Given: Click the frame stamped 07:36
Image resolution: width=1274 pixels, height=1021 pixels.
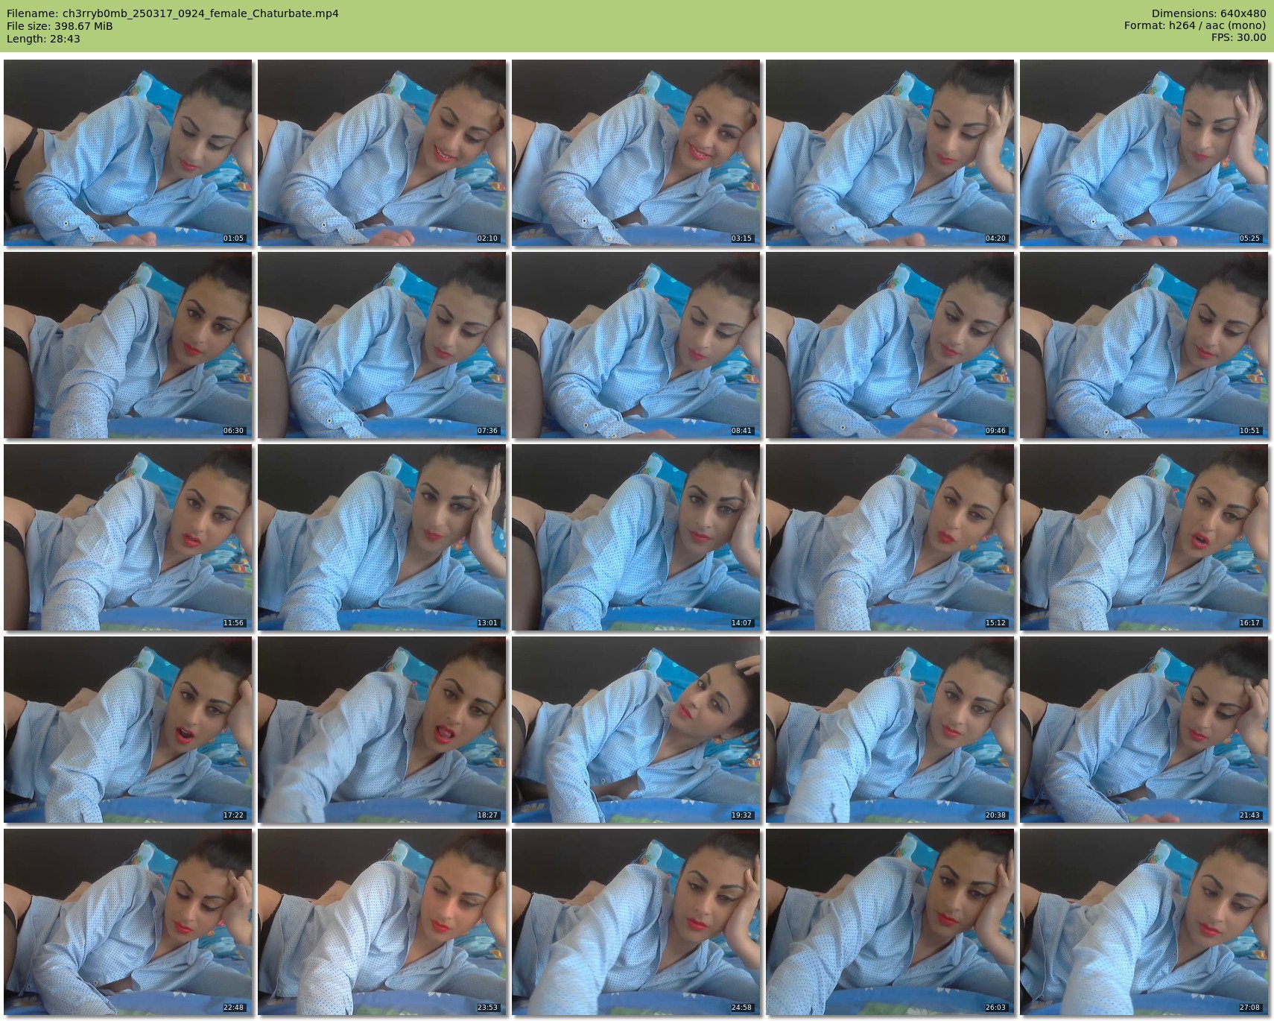Looking at the screenshot, I should 382,345.
